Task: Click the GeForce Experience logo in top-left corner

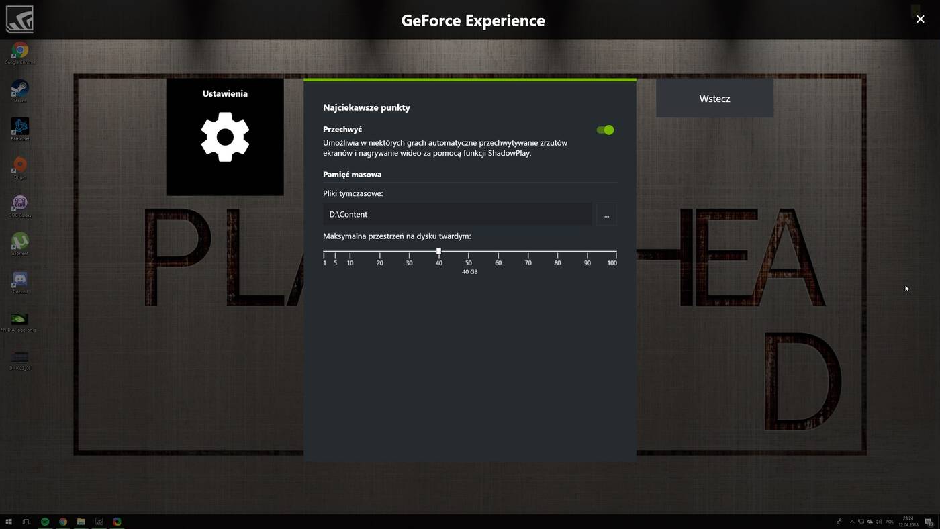Action: click(x=19, y=19)
